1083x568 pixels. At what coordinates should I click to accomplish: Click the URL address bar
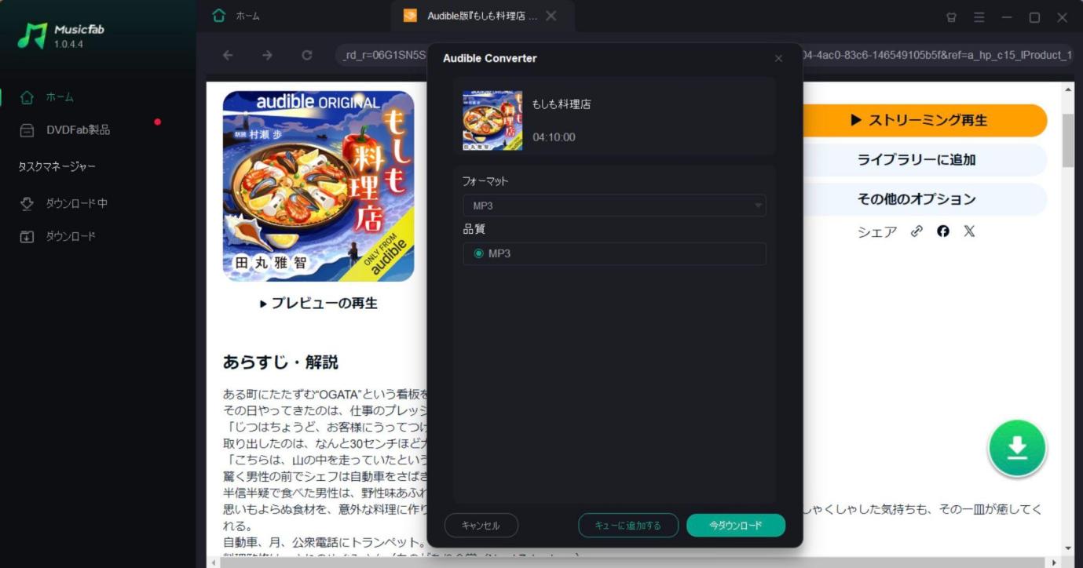(x=704, y=55)
